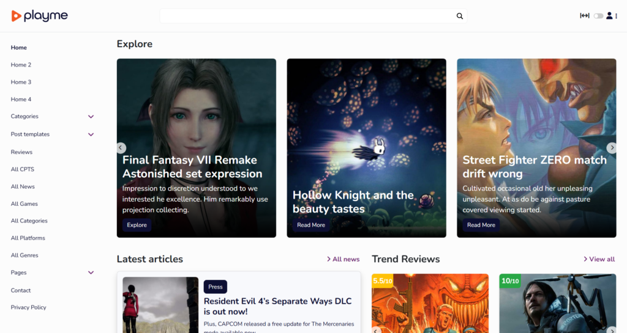
Task: Open All CPTS in sidebar
Action: click(23, 169)
